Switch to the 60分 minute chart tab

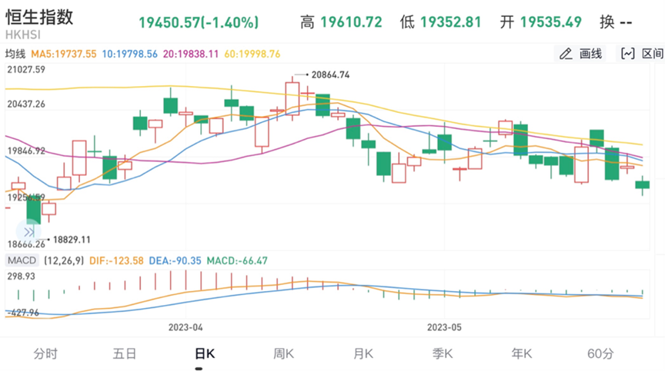(600, 353)
